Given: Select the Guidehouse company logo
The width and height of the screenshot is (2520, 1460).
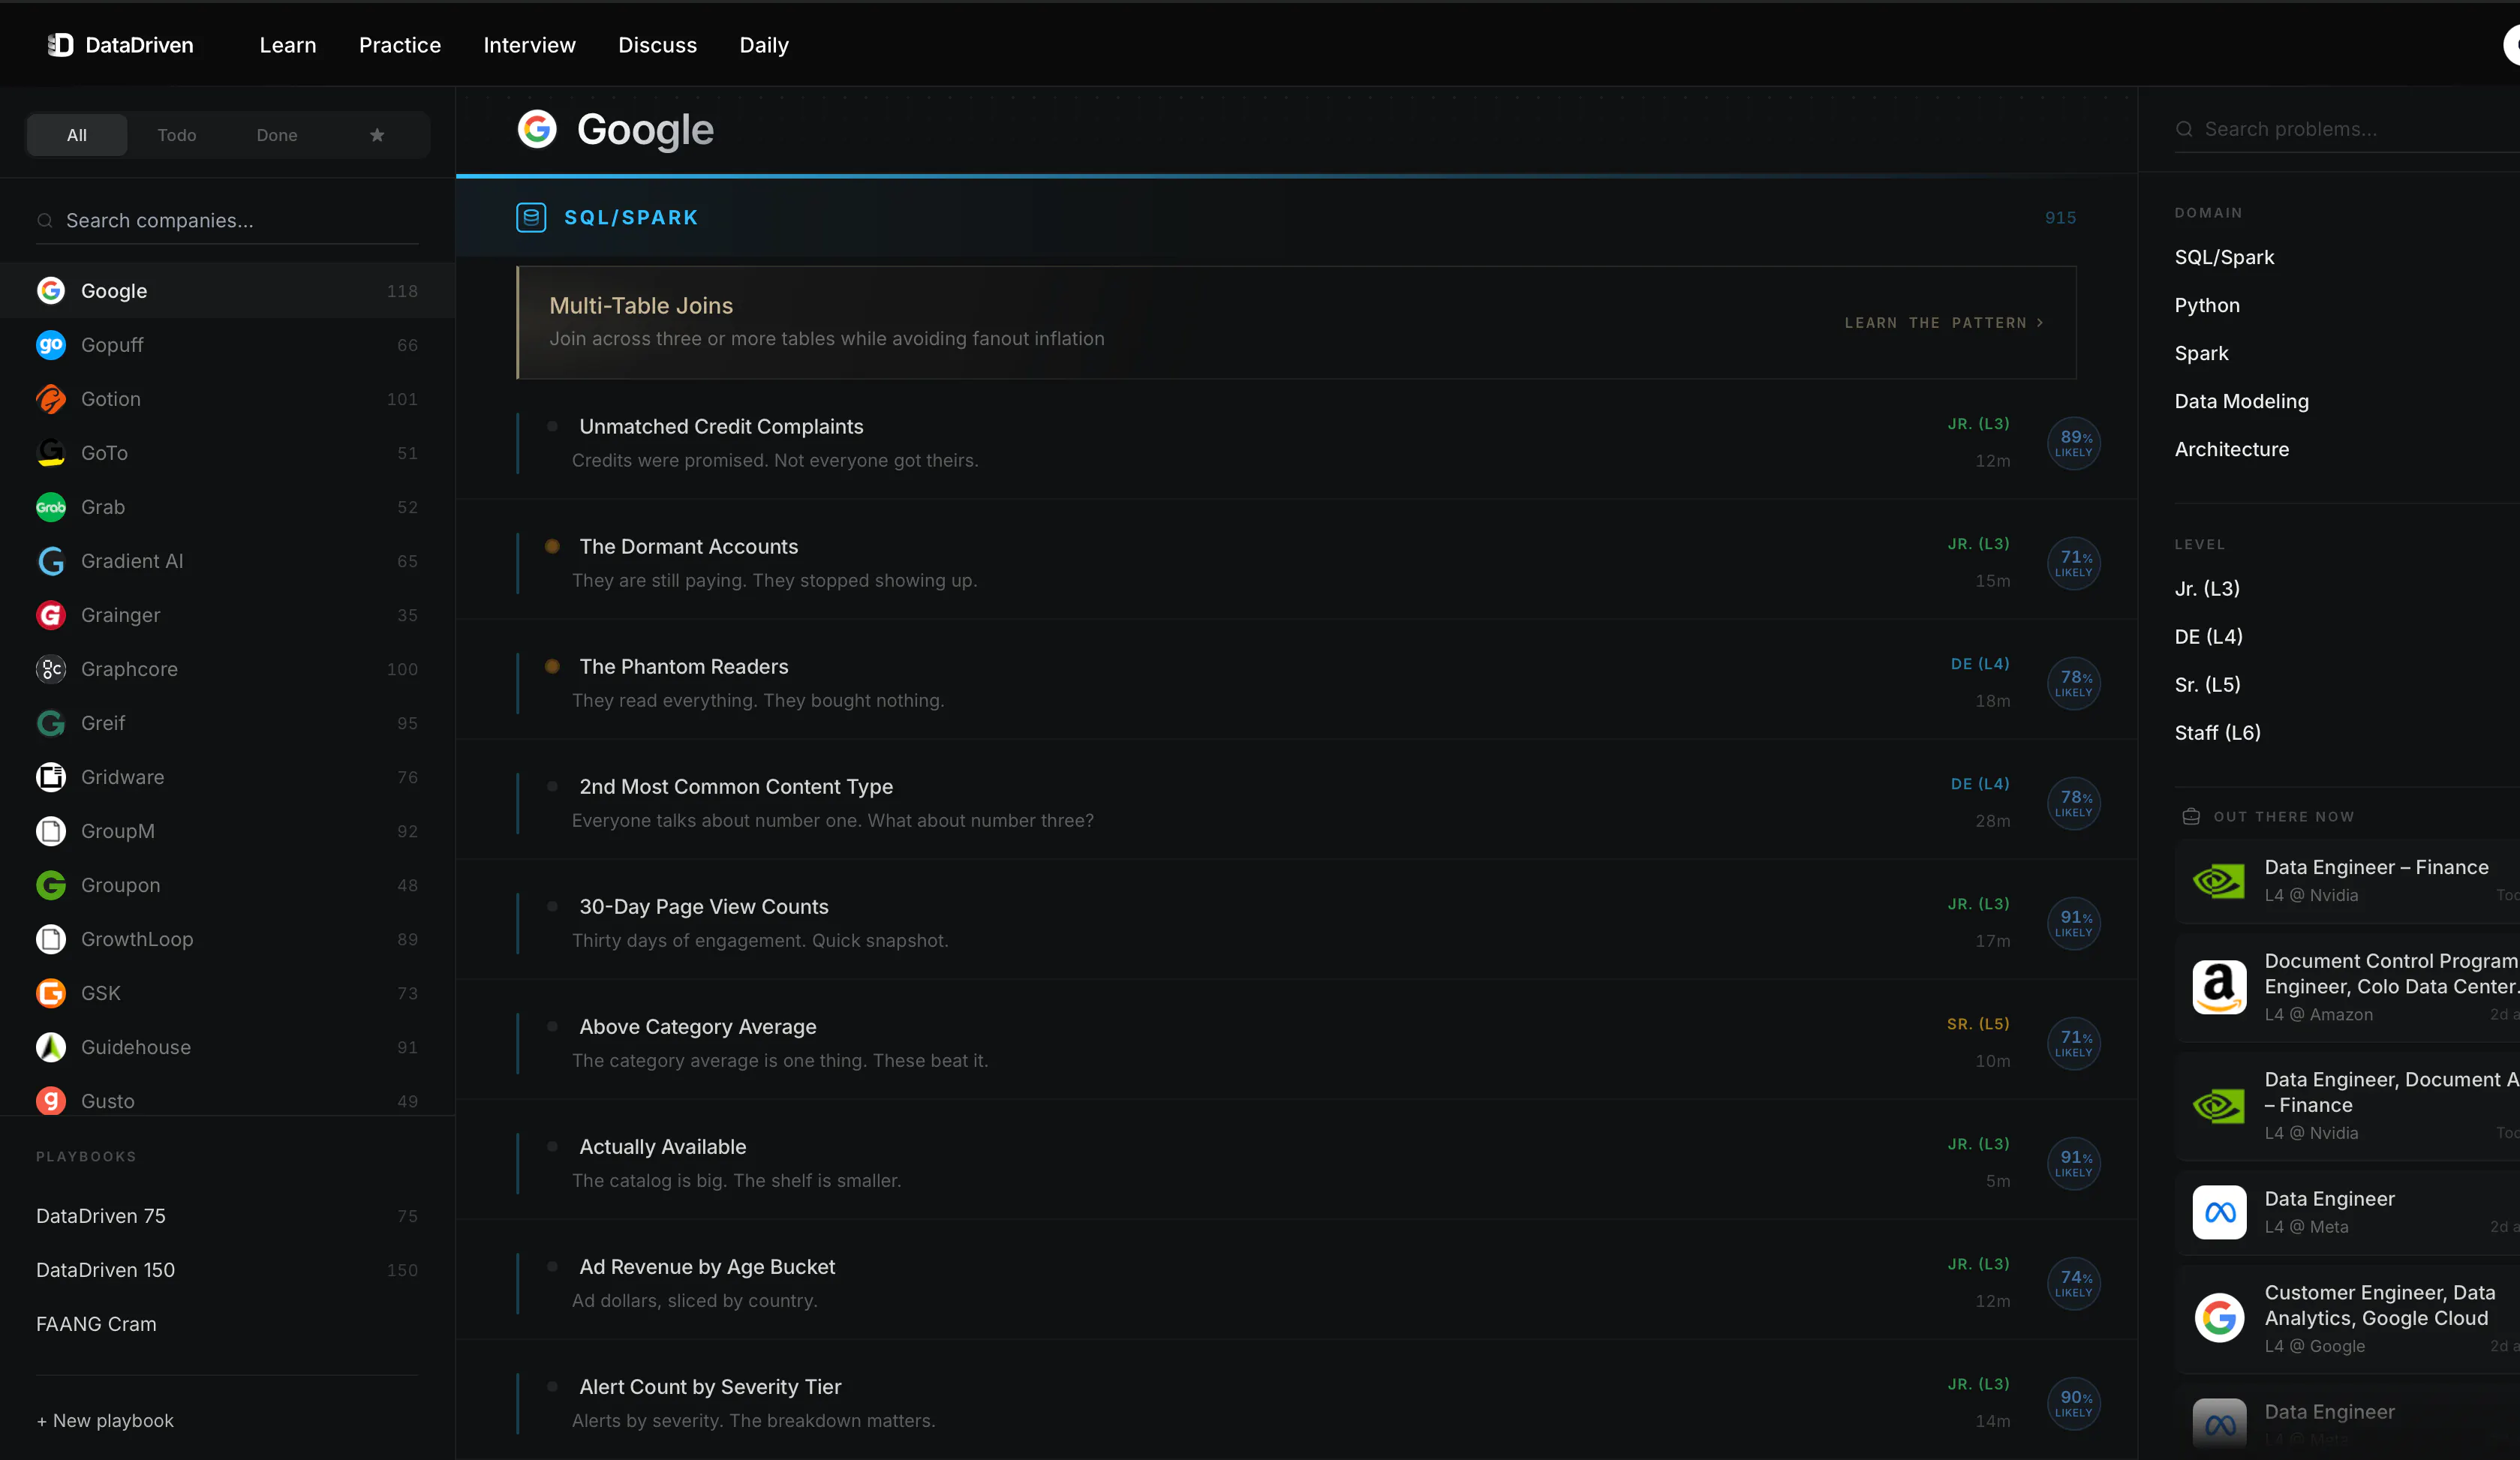Looking at the screenshot, I should pos(51,1047).
